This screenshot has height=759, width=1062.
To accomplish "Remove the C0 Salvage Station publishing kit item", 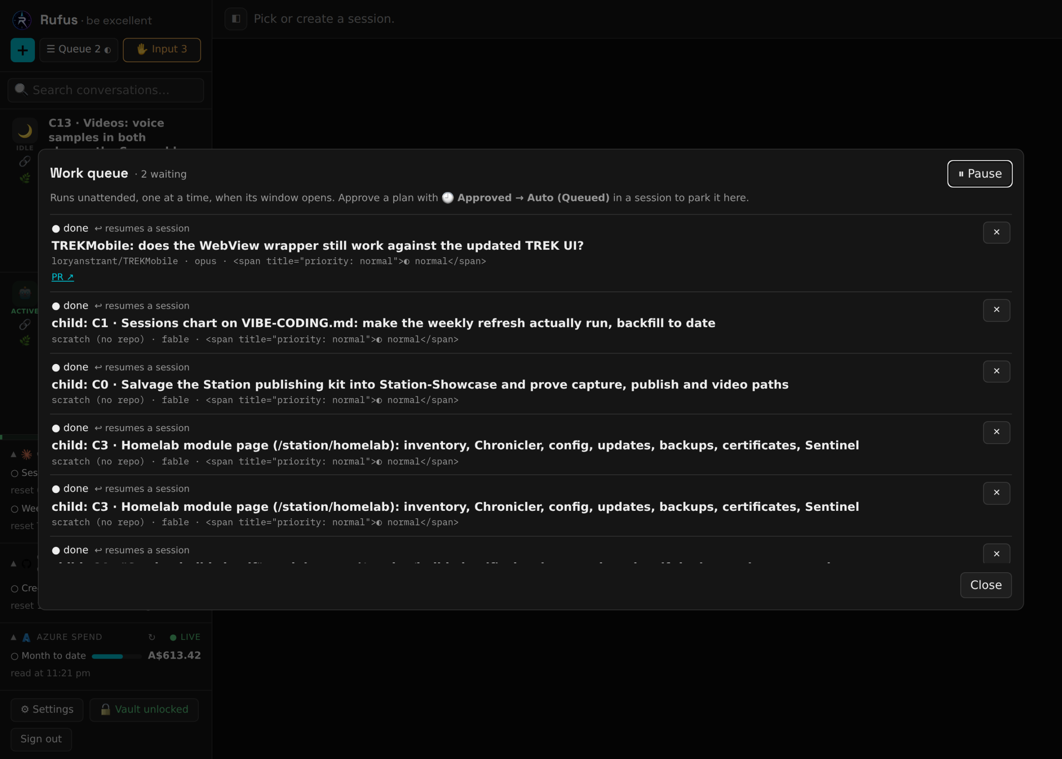I will pyautogui.click(x=996, y=371).
